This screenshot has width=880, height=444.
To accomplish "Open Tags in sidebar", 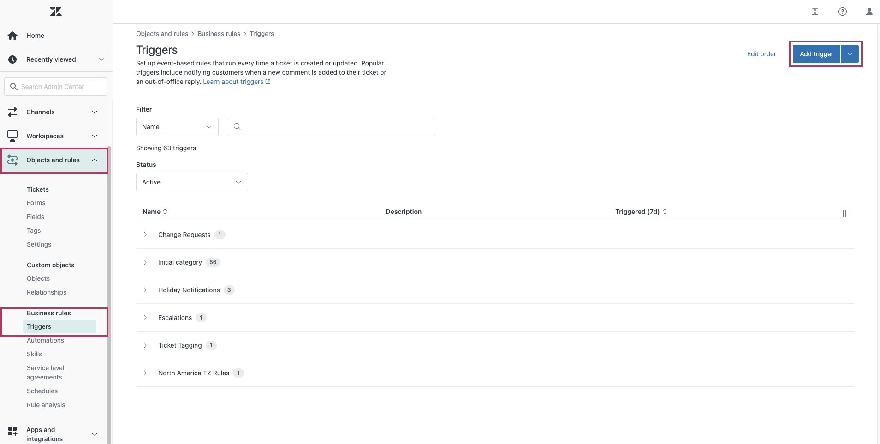I will pyautogui.click(x=34, y=231).
